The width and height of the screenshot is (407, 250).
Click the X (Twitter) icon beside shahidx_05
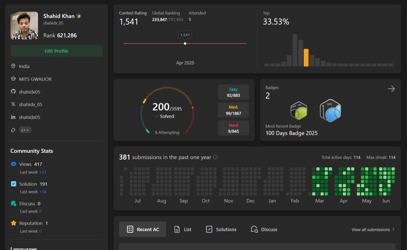(x=13, y=104)
